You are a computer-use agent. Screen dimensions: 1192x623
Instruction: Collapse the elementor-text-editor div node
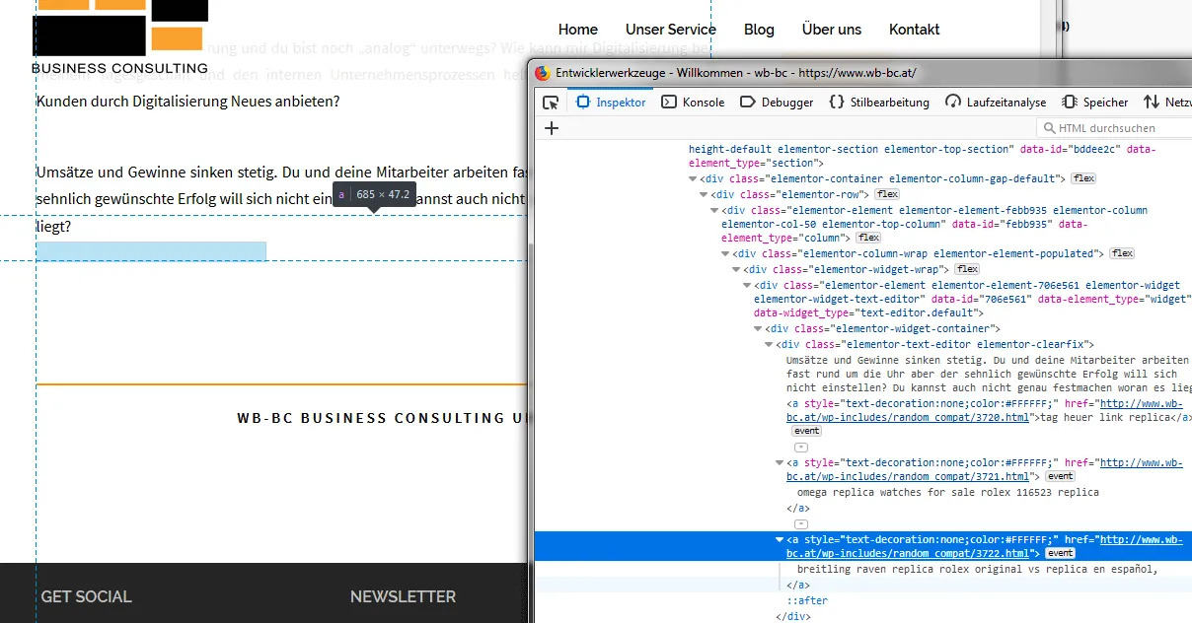tap(770, 345)
